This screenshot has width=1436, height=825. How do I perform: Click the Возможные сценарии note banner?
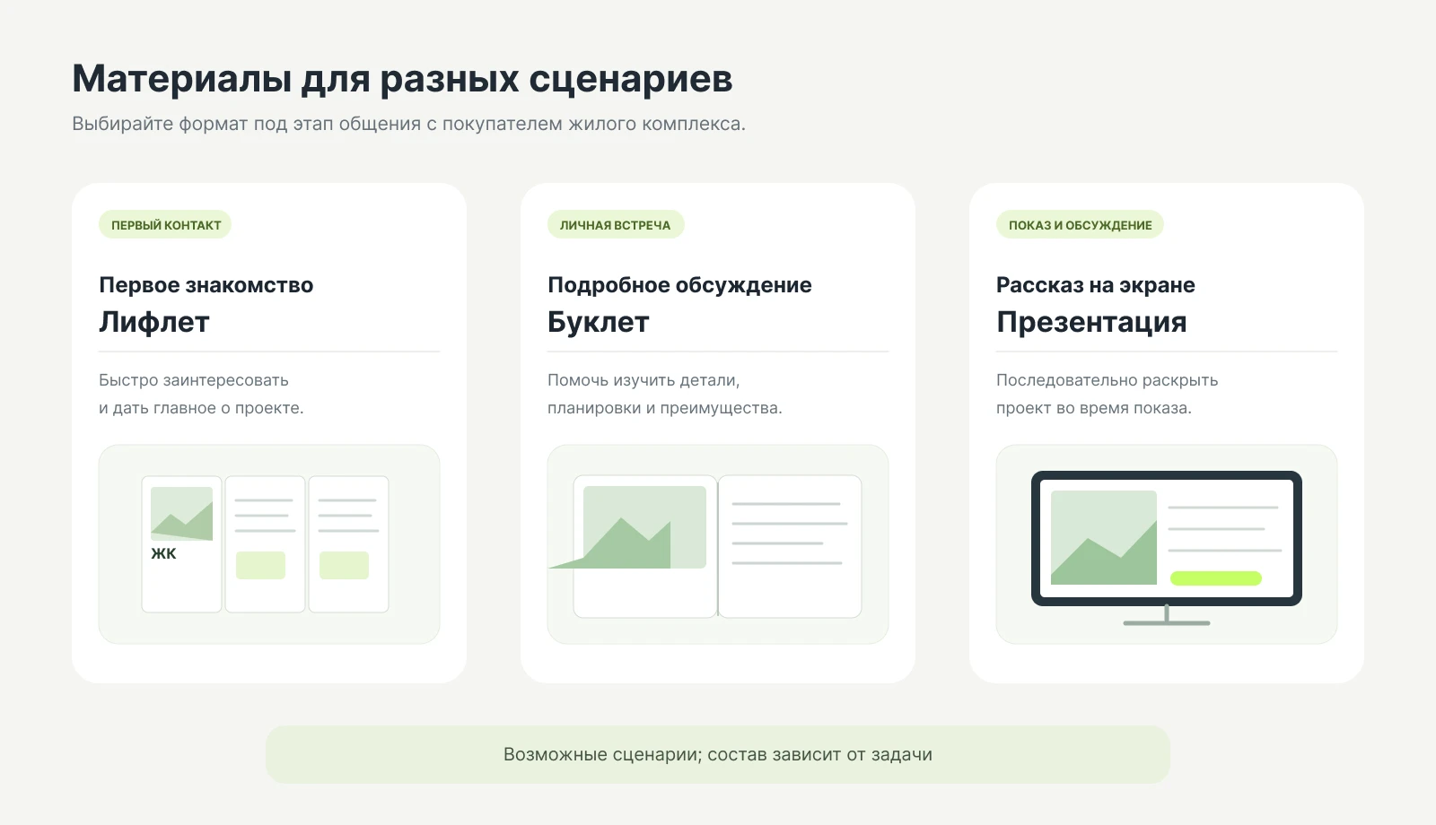(x=718, y=754)
